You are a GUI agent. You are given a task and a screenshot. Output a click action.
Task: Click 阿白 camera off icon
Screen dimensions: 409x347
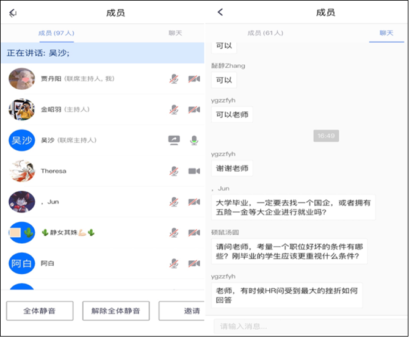click(194, 263)
